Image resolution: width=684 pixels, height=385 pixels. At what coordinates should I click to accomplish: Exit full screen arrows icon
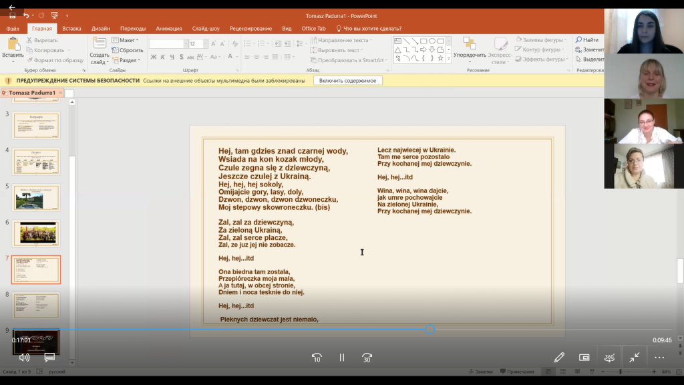(x=635, y=358)
